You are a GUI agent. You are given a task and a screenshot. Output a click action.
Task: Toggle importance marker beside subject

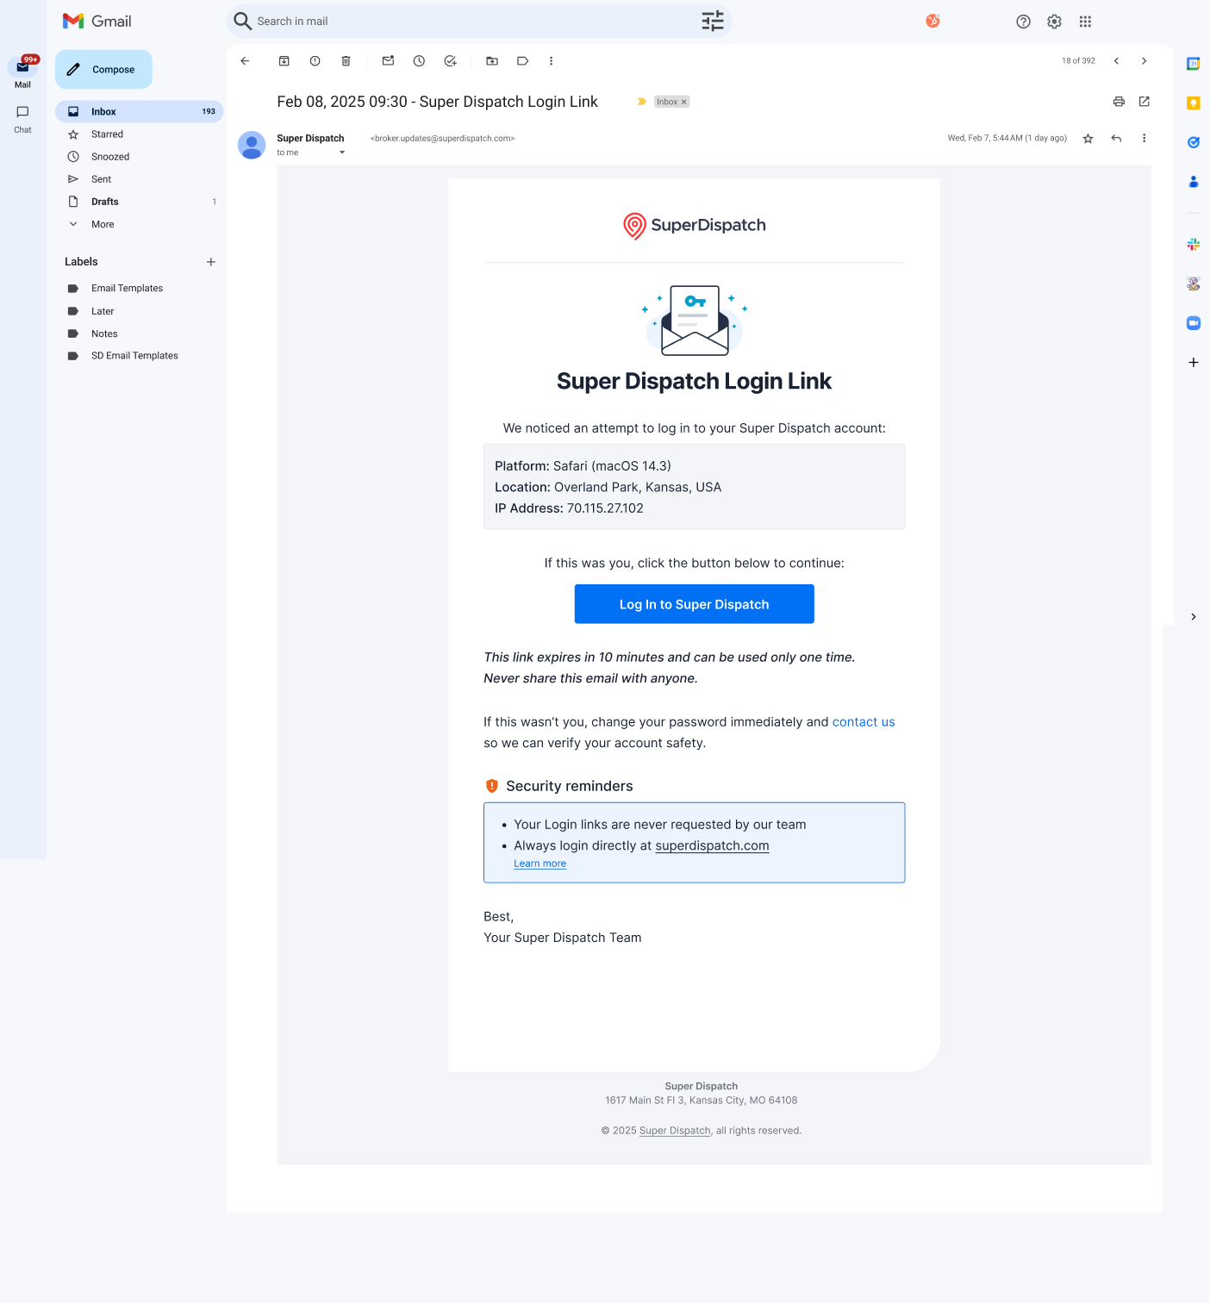(642, 102)
